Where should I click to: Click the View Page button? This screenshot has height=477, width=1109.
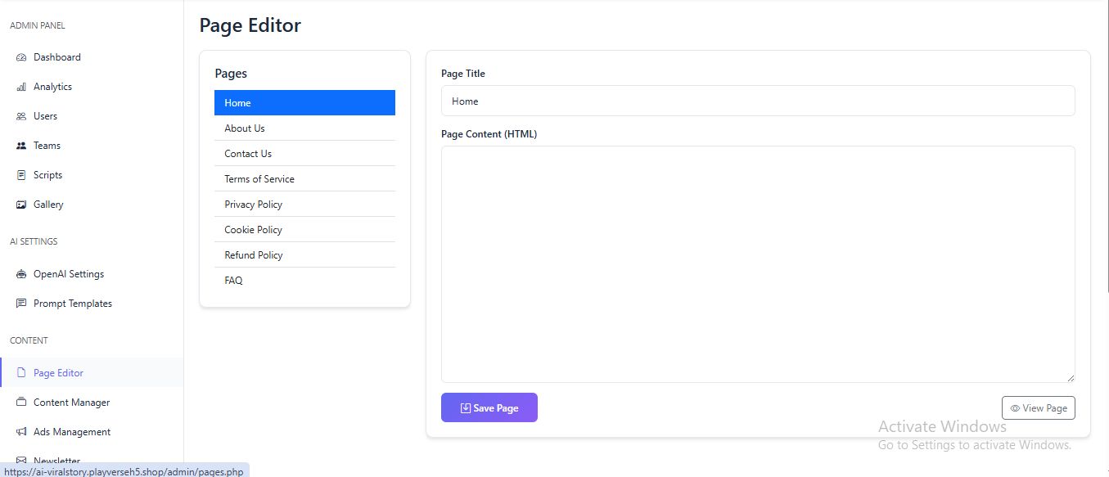pos(1038,408)
